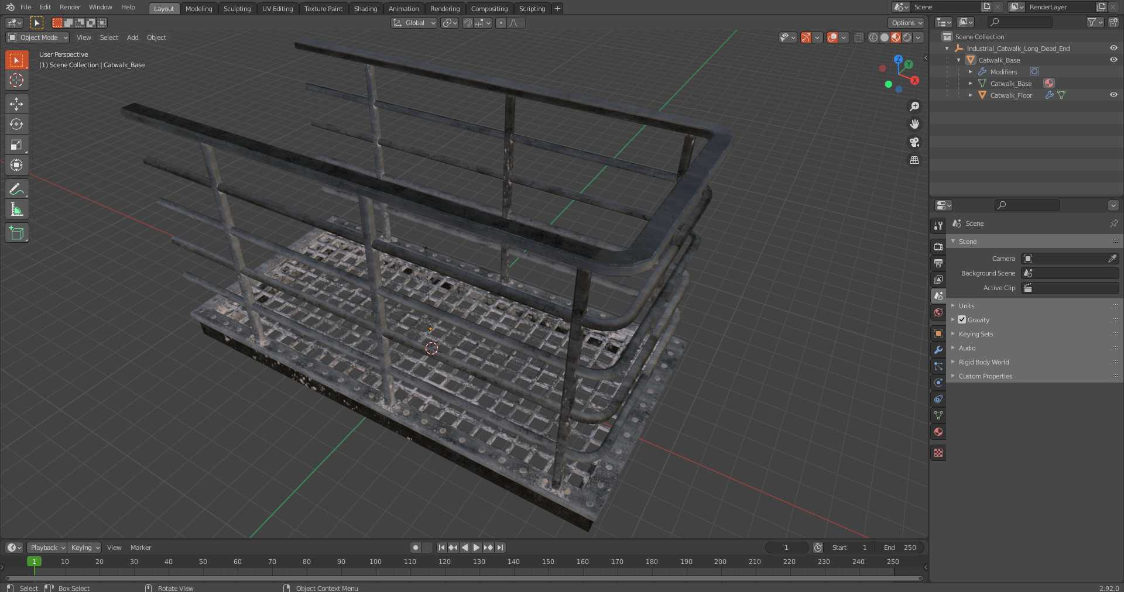Viewport: 1124px width, 592px height.
Task: Switch to Shading workspace tab
Action: coord(365,9)
